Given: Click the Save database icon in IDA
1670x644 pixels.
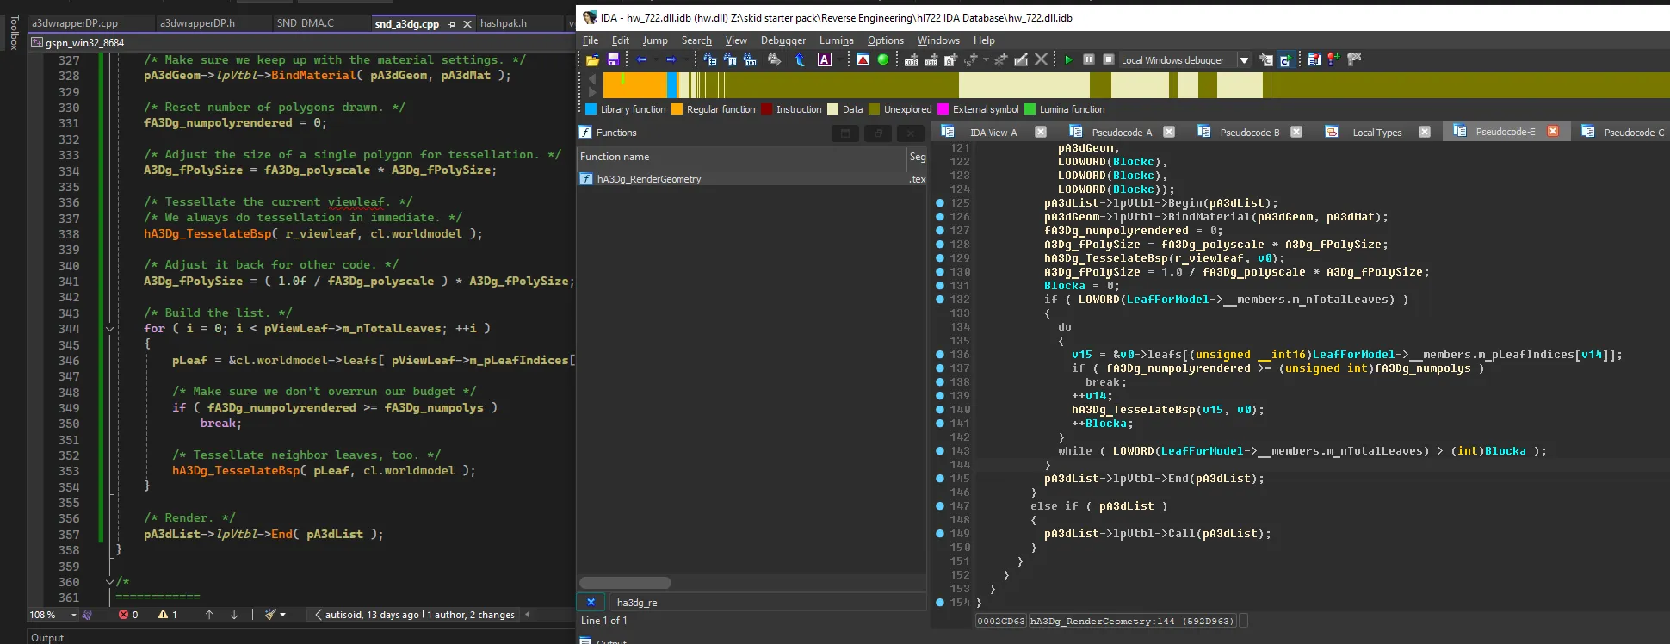Looking at the screenshot, I should (613, 59).
